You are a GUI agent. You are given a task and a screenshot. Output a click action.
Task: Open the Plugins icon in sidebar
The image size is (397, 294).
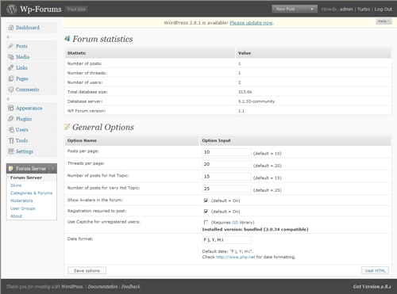11,119
